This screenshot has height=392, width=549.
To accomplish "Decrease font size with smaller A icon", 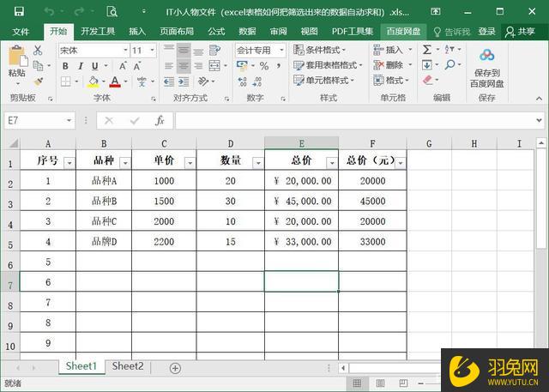I will point(137,66).
